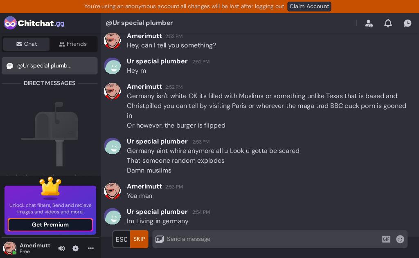Click the Claim Account button
Viewport: 419px width, 258px height.
pos(309,7)
